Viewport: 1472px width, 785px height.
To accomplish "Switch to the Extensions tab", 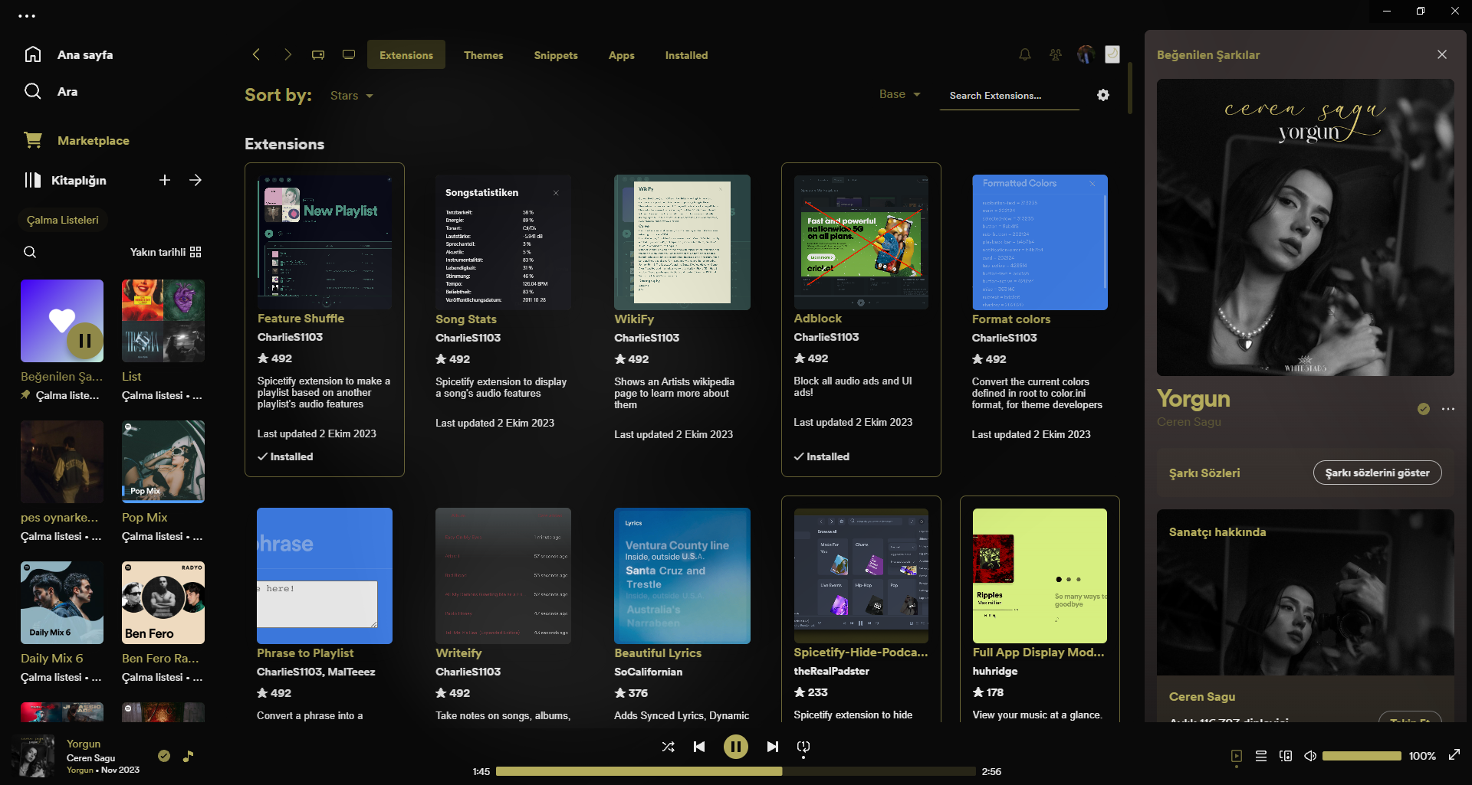I will 406,54.
